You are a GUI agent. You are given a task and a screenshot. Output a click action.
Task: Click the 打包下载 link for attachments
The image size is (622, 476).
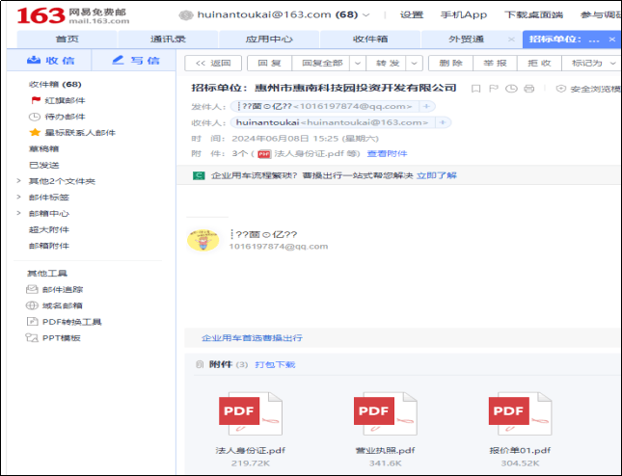pos(275,365)
